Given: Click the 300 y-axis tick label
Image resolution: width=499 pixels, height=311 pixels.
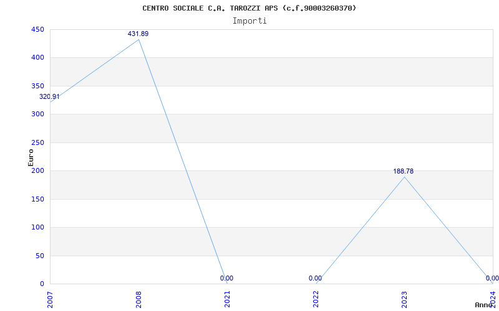Looking at the screenshot, I should pos(37,114).
